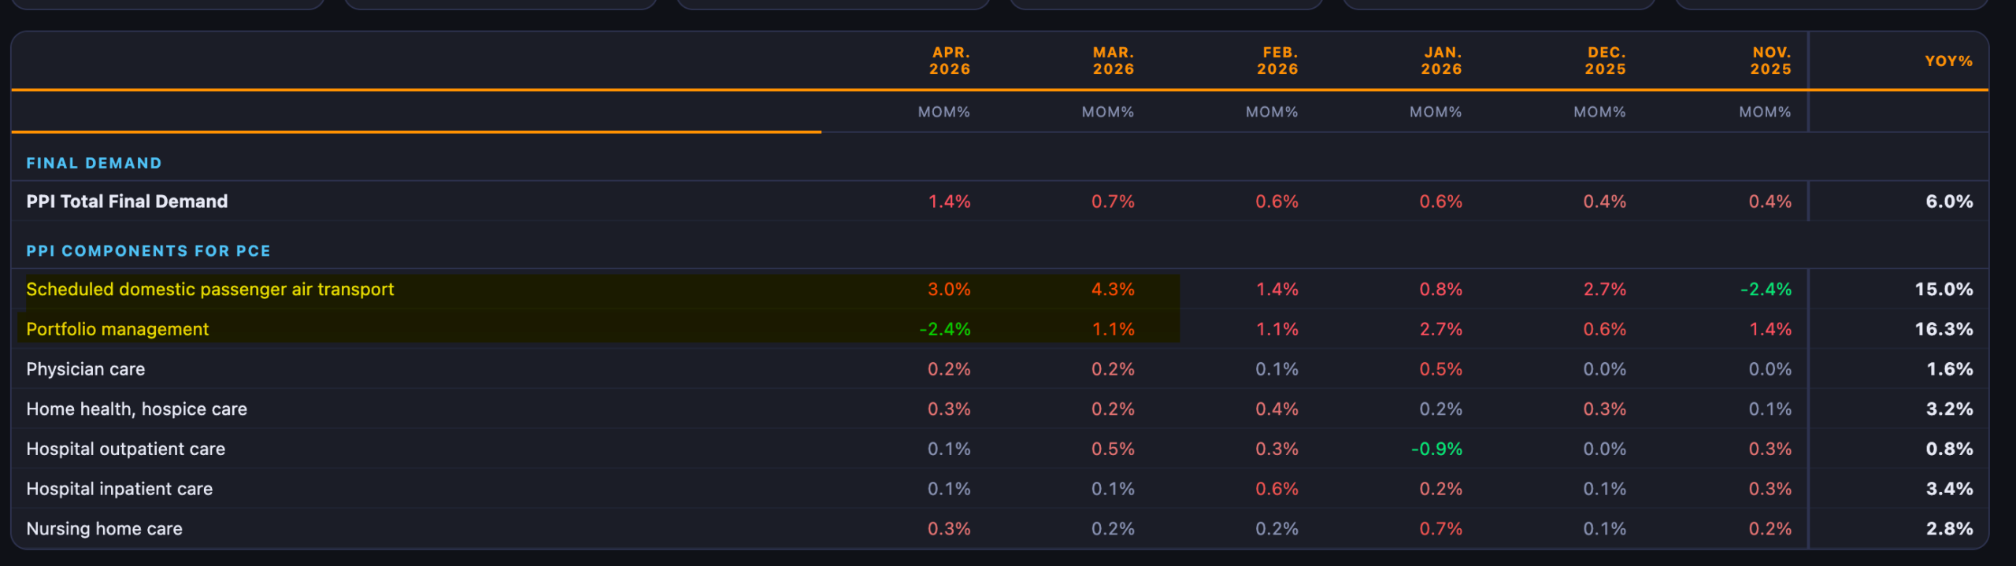Viewport: 2016px width, 566px height.
Task: Click Hospital outpatient YoY value 0.8%
Action: click(1950, 449)
